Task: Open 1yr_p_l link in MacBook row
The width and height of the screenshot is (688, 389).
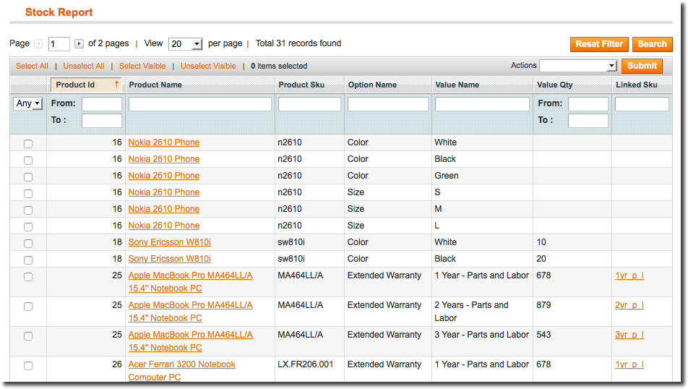Action: [x=629, y=275]
